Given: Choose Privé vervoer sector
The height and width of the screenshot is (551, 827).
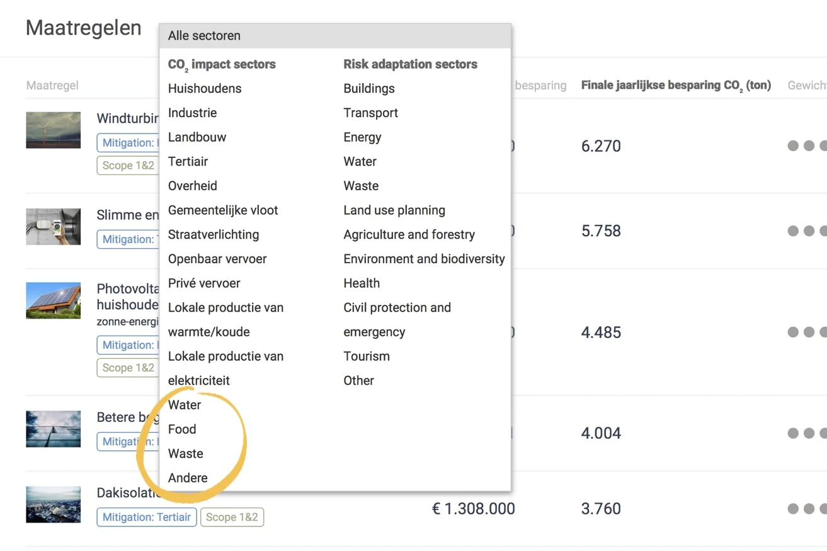Looking at the screenshot, I should click(x=204, y=283).
